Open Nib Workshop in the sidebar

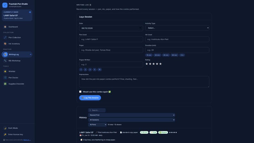tap(17, 60)
